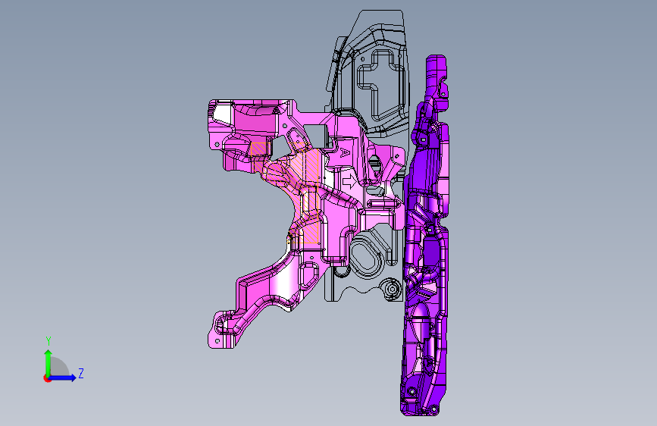The width and height of the screenshot is (657, 426).
Task: Click the blue Z axis arrow of the triad
Action: pos(63,377)
